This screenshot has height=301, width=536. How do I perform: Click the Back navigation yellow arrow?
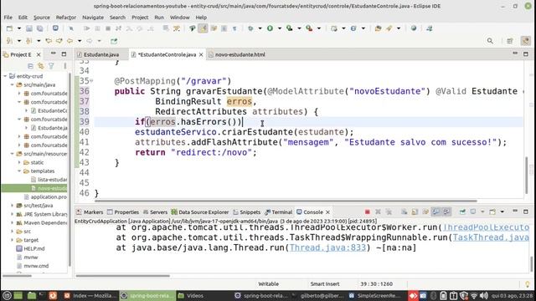click(70, 41)
